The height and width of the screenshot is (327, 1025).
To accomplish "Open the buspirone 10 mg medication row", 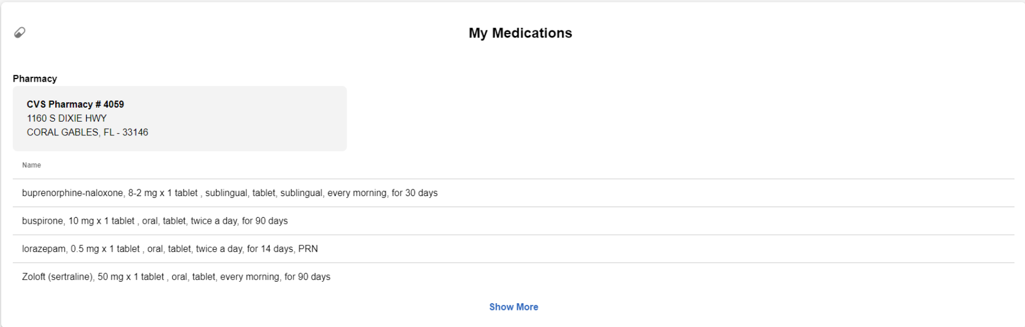I will pos(514,221).
